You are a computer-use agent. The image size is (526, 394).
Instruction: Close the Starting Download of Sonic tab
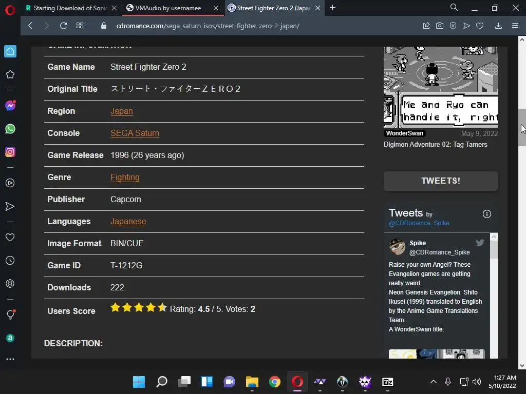click(115, 8)
